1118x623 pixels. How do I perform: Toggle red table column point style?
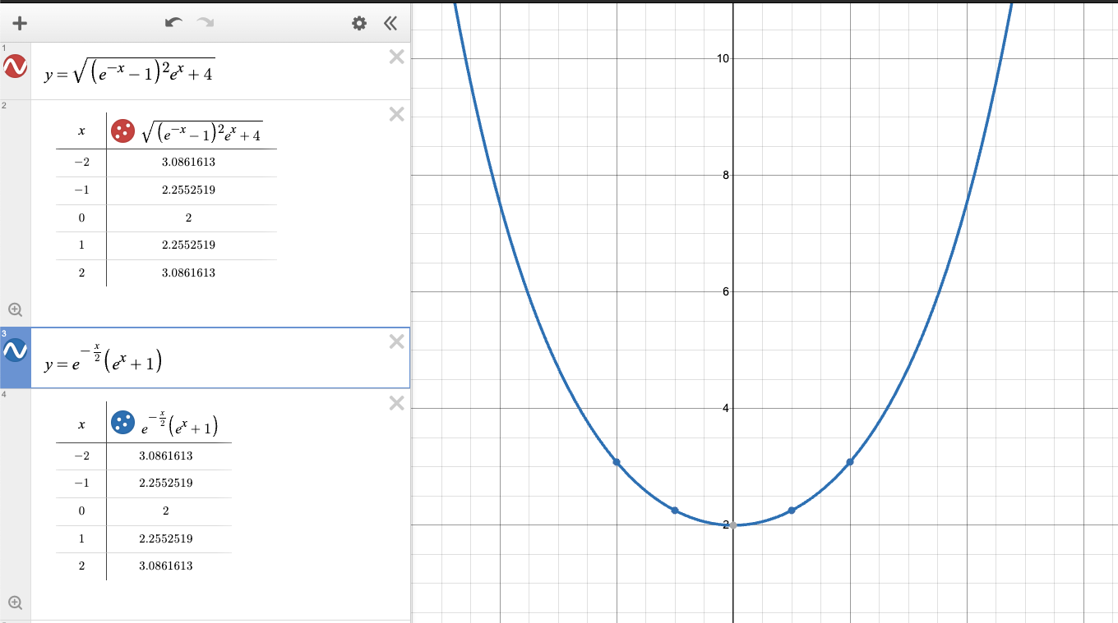122,131
